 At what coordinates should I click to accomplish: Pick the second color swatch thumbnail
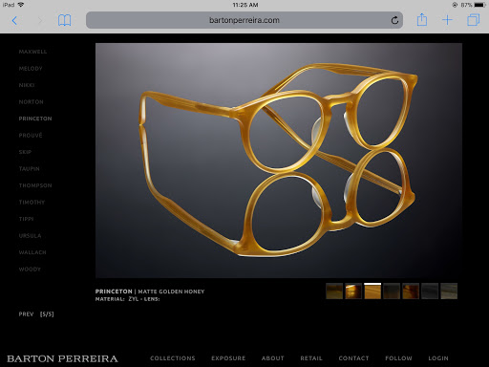coord(353,291)
